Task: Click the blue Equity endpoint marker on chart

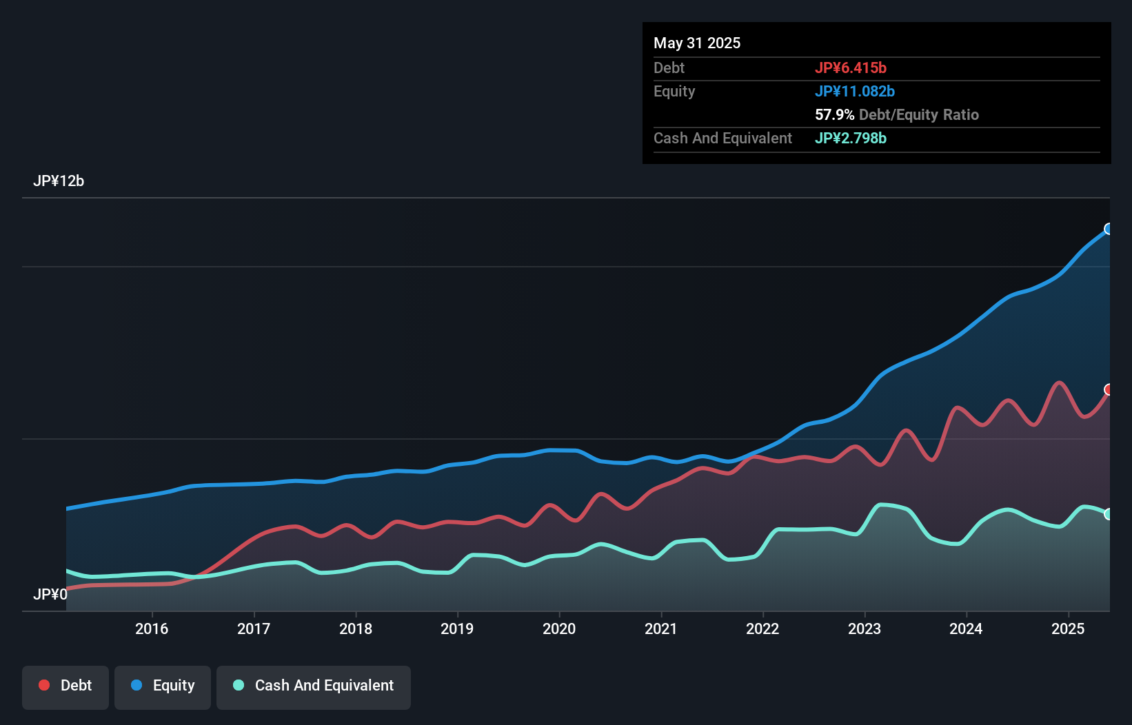Action: tap(1109, 229)
